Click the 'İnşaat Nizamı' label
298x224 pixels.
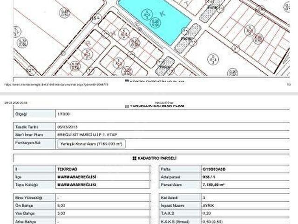click(x=172, y=205)
